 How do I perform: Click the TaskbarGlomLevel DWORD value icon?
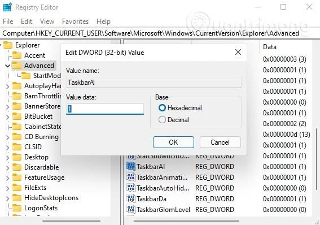click(131, 209)
